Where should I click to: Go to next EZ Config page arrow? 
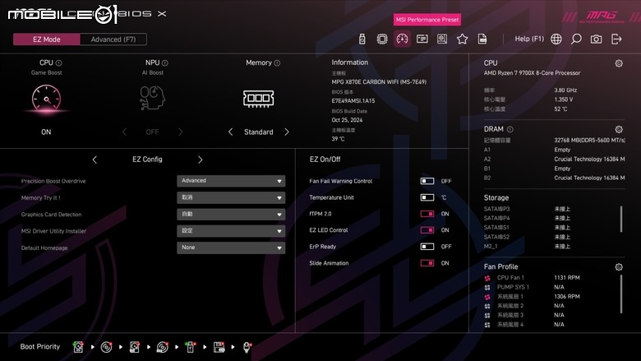click(x=200, y=160)
